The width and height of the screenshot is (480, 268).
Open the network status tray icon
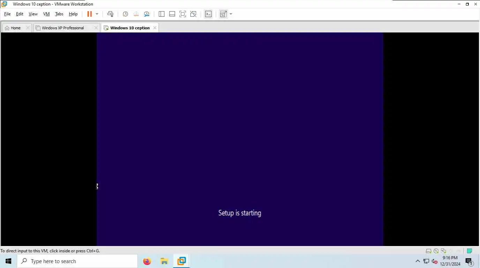coord(426,261)
